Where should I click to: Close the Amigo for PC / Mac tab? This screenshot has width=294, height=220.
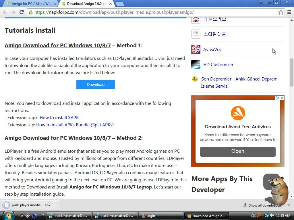click(x=55, y=4)
